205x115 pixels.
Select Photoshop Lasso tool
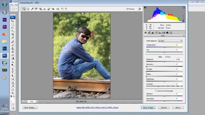point(12,28)
